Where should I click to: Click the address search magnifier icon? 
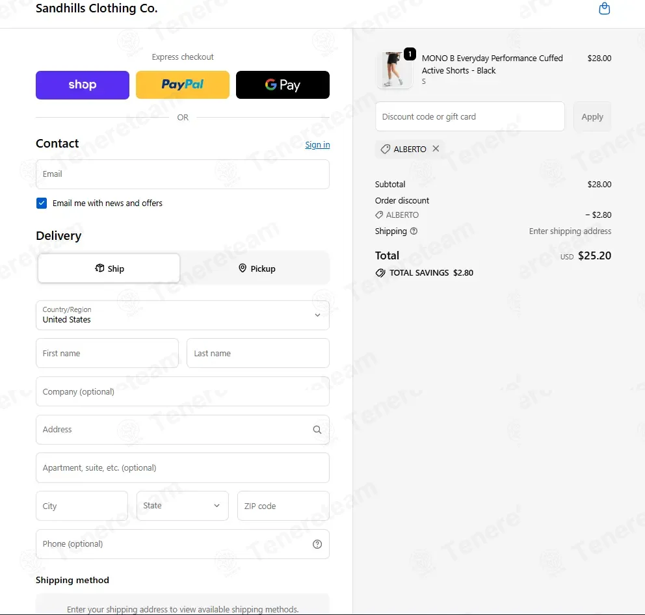[317, 430]
